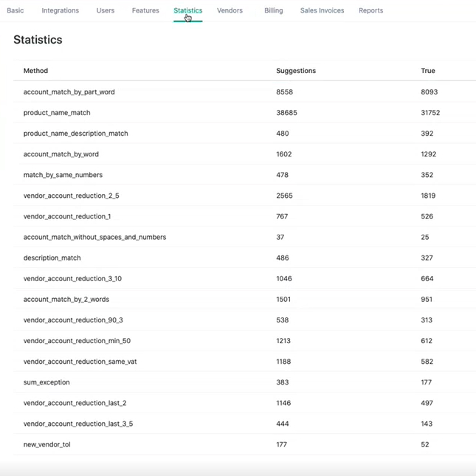Go to the Reports tab
Screen dimensions: 476x476
click(x=370, y=11)
